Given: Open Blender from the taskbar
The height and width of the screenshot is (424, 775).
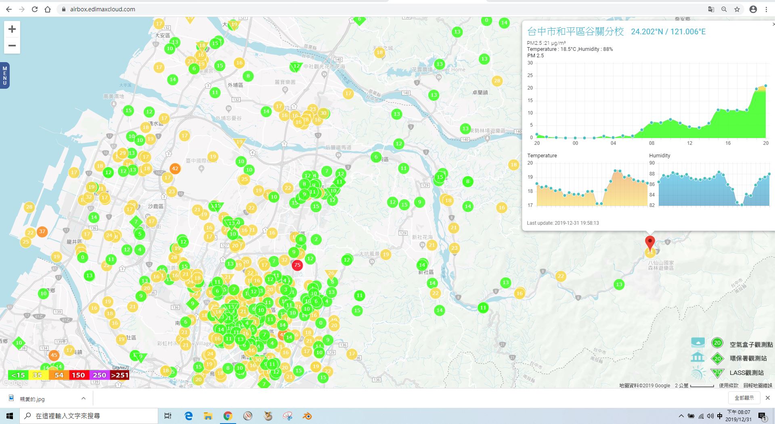Looking at the screenshot, I should click(307, 416).
